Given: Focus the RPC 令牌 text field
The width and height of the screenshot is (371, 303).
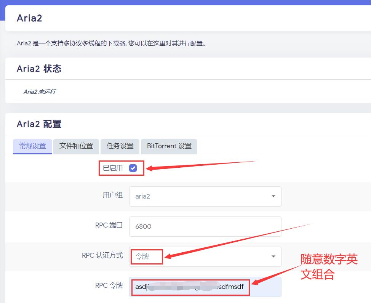Looking at the screenshot, I should pos(205,287).
